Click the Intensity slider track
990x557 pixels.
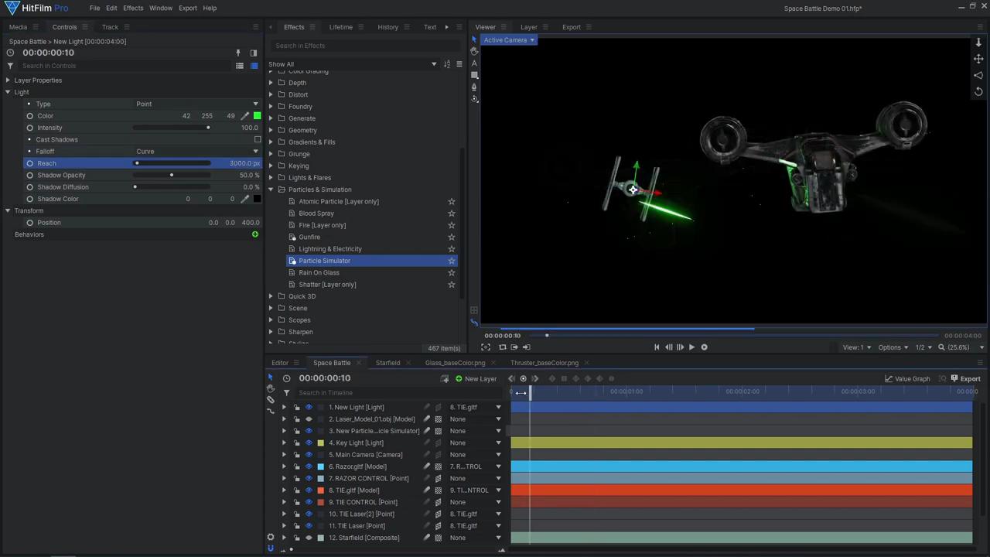[x=172, y=128]
